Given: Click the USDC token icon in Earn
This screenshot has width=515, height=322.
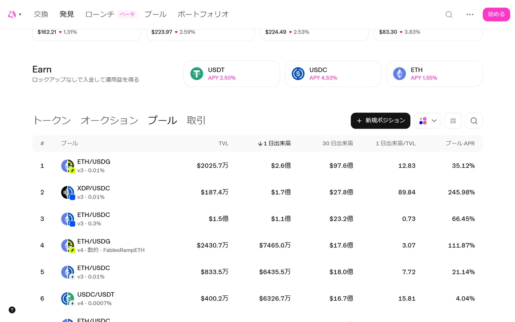Looking at the screenshot, I should (x=298, y=74).
